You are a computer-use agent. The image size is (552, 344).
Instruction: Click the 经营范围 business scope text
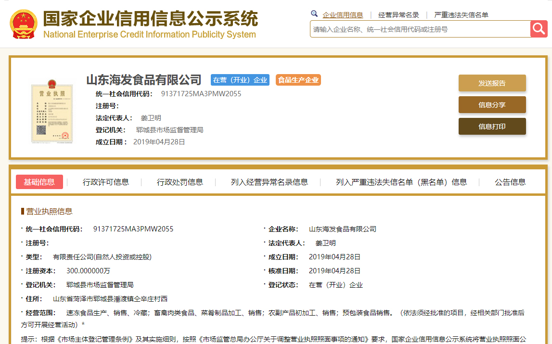tap(273, 319)
